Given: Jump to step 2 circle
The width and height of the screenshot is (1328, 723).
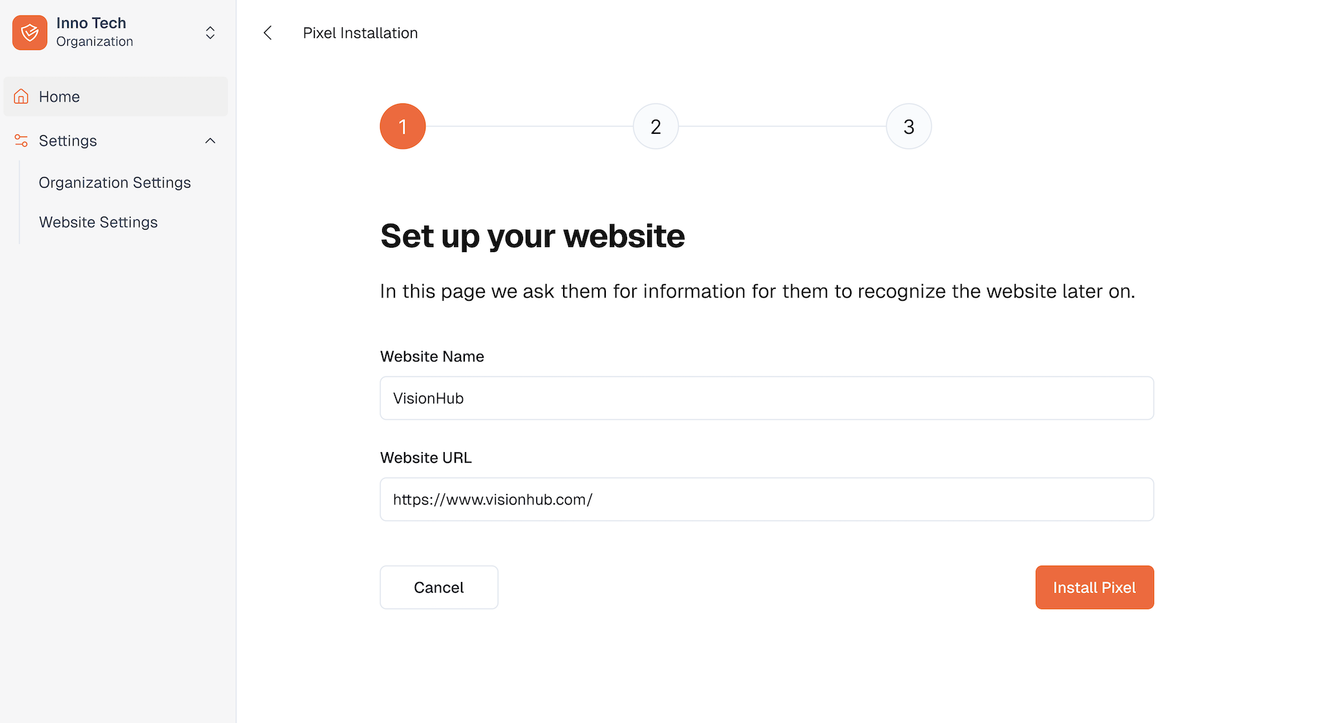Looking at the screenshot, I should 656,126.
